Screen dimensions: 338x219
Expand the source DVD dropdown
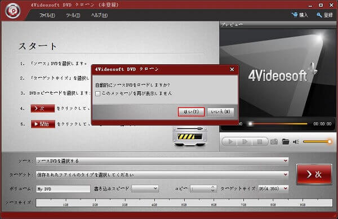(x=286, y=160)
